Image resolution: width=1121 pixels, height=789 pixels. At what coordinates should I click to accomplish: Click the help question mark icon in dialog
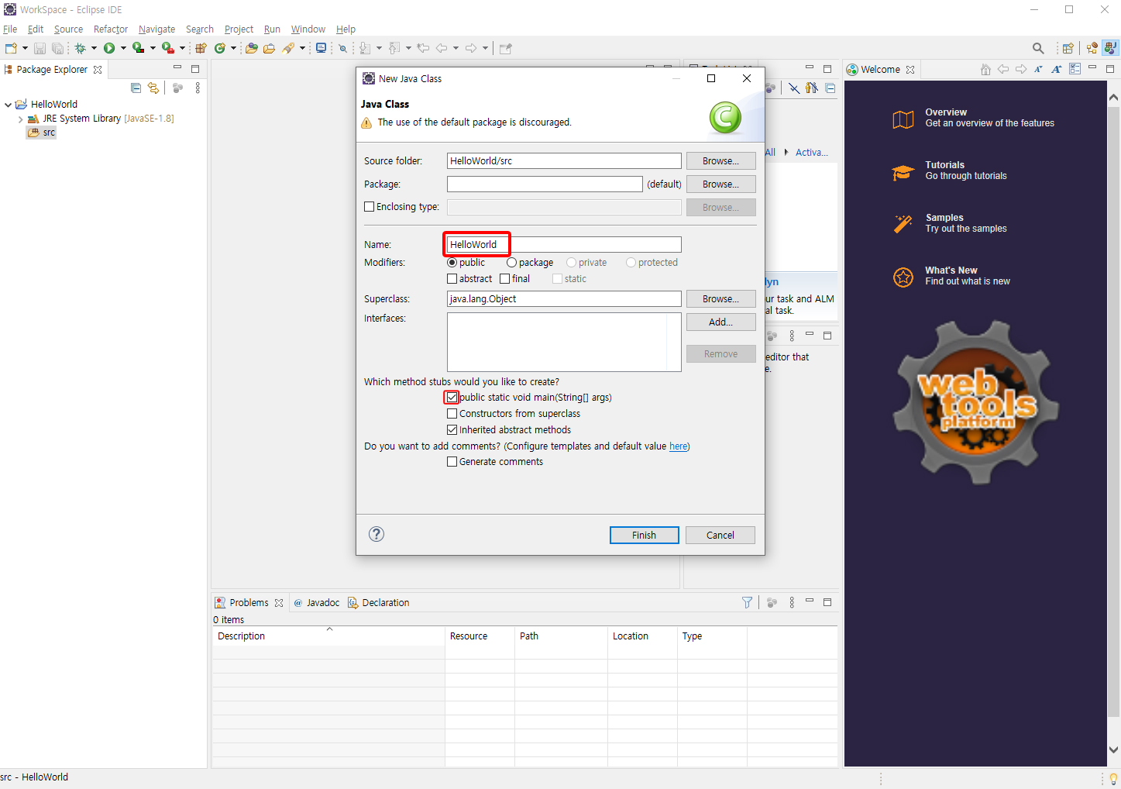(377, 534)
